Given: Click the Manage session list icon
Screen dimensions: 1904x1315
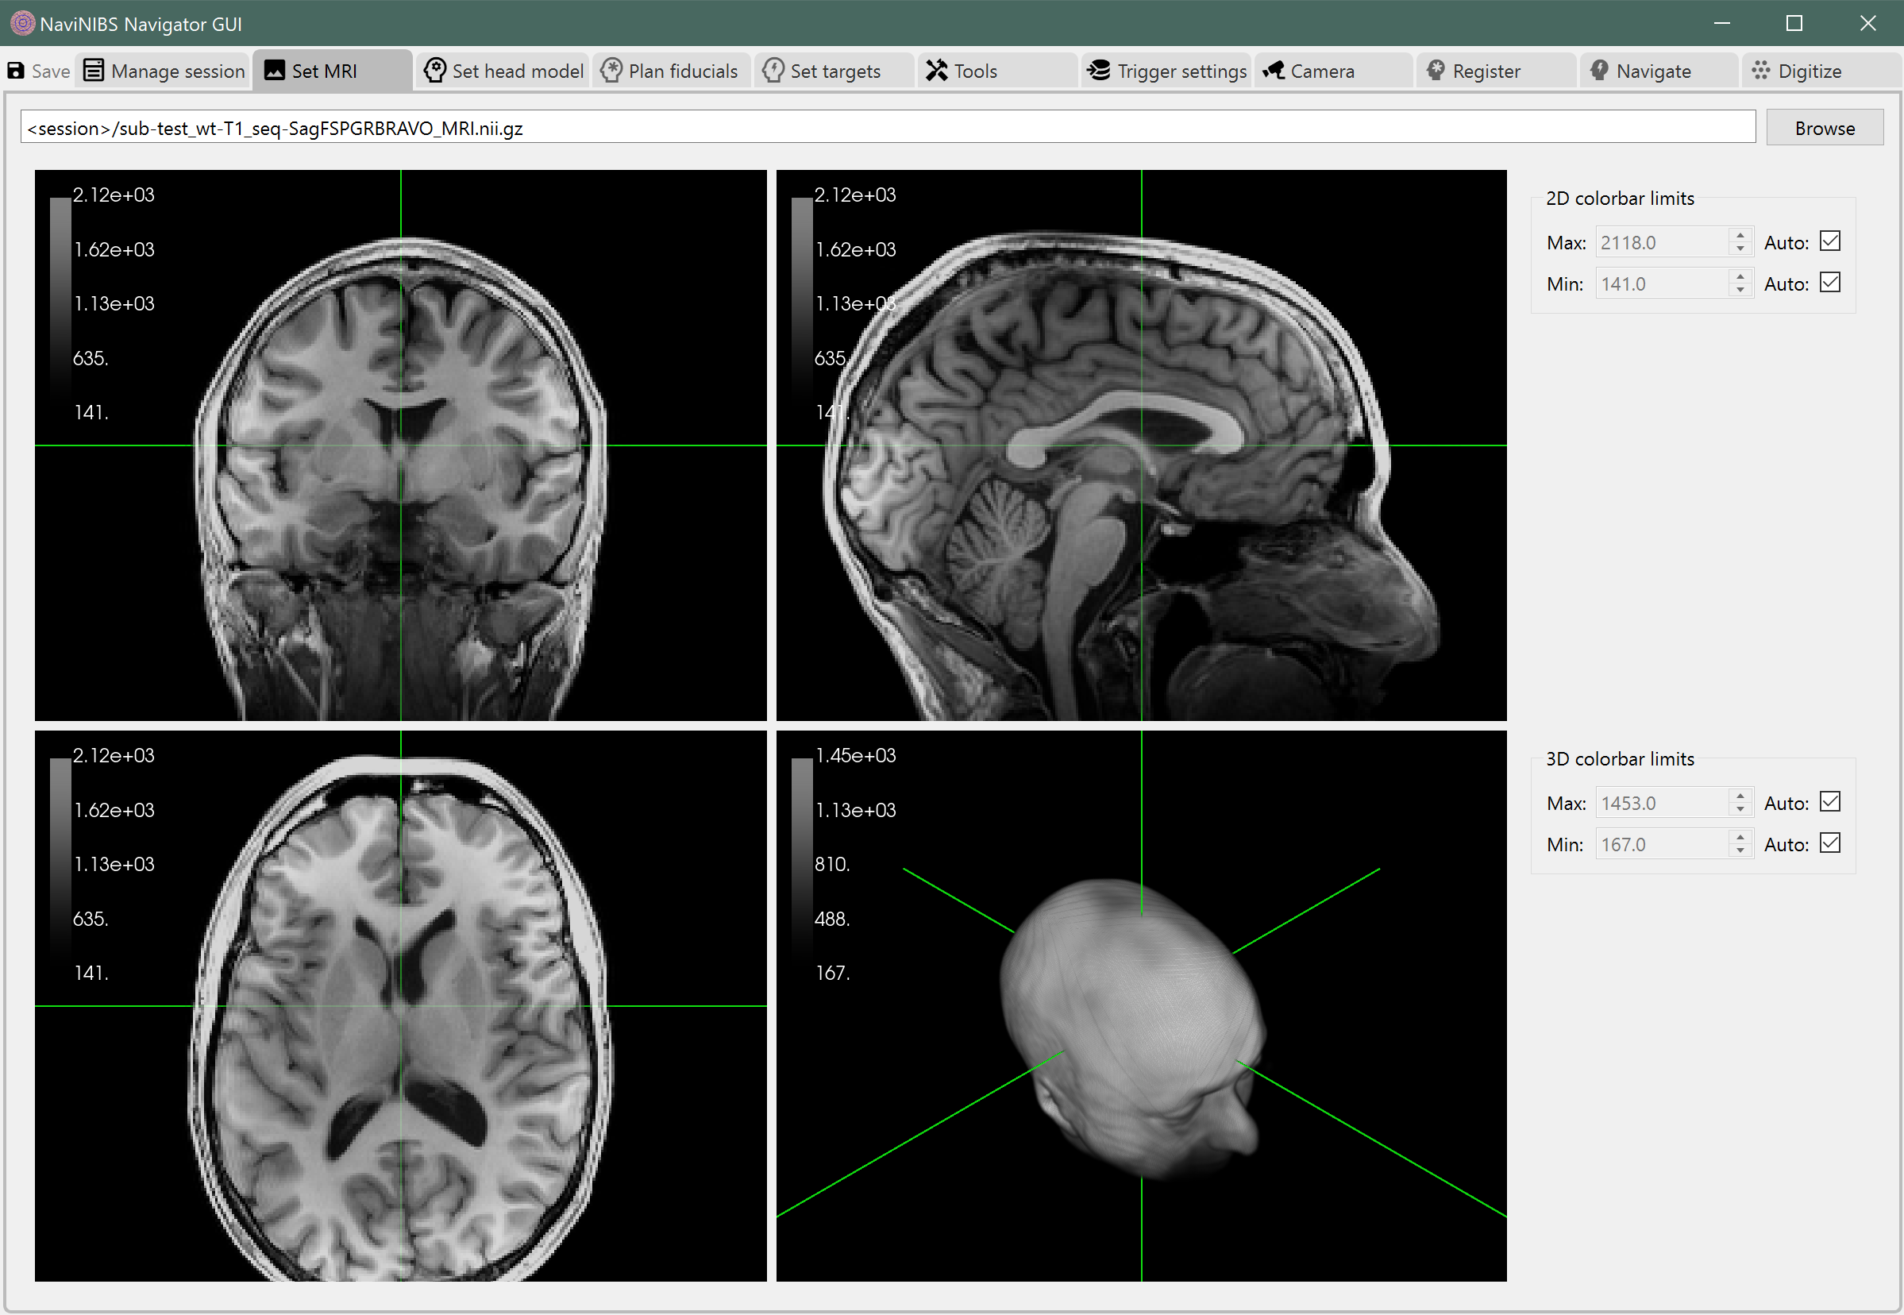Looking at the screenshot, I should (x=94, y=71).
